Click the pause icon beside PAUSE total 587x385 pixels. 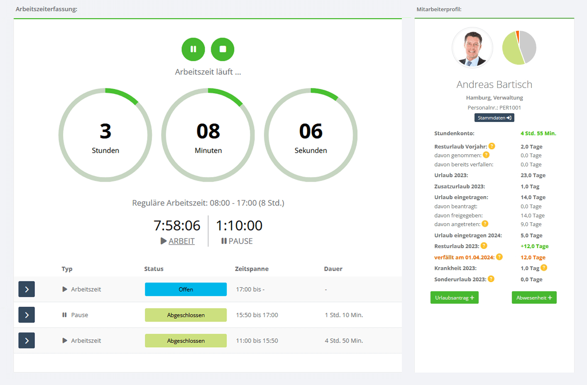coord(224,241)
